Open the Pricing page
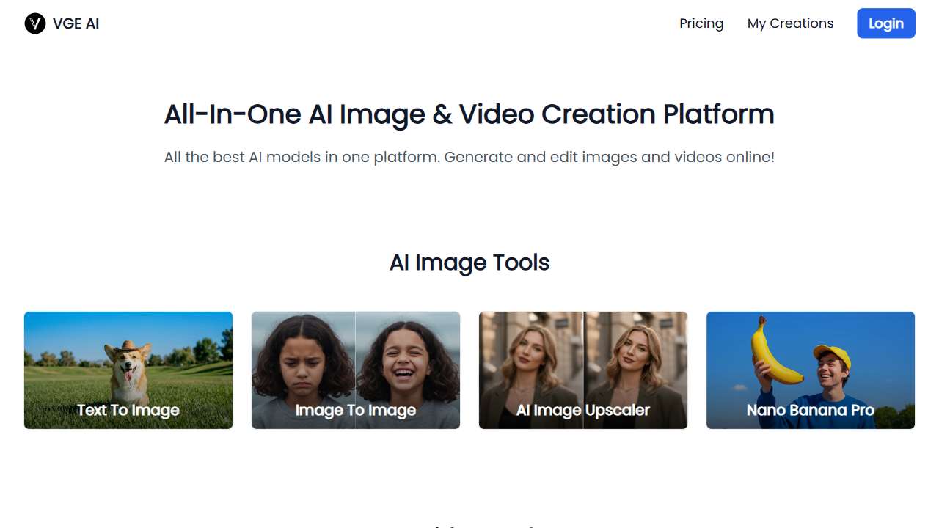The image size is (939, 528). [x=701, y=23]
